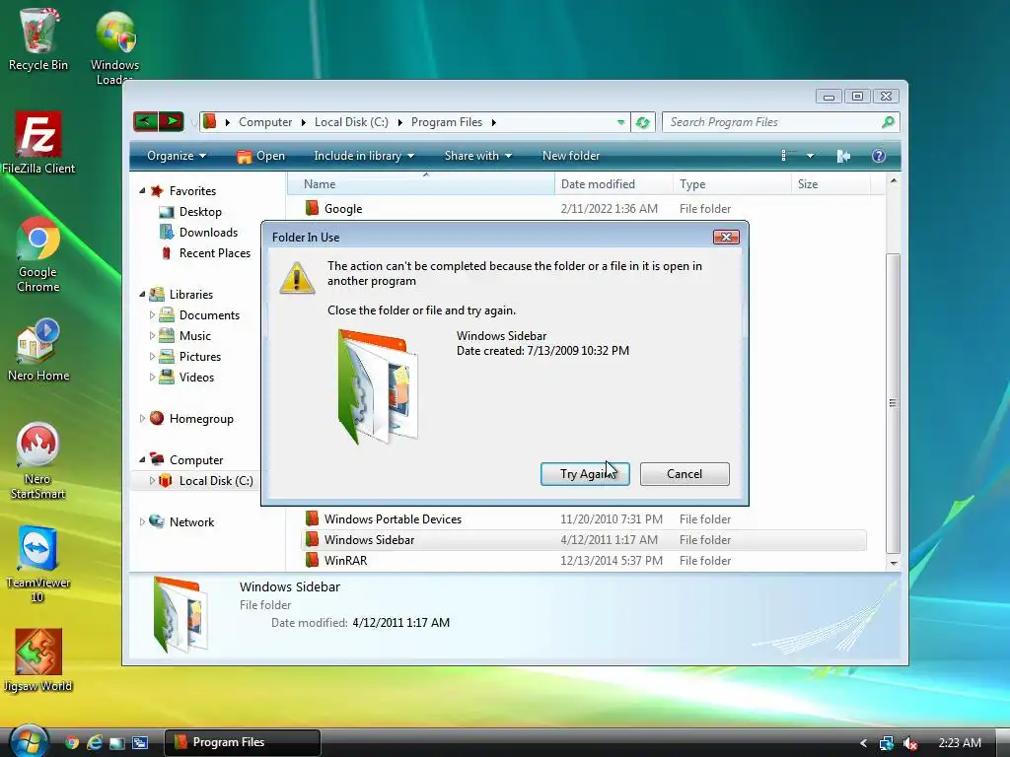Click the Google folder icon in list
Viewport: 1010px width, 757px height.
[313, 208]
